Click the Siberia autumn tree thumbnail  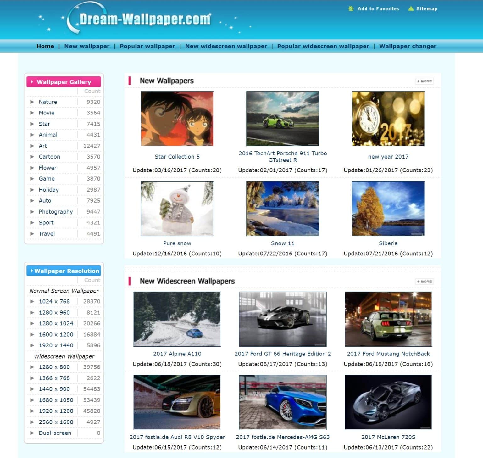click(388, 208)
